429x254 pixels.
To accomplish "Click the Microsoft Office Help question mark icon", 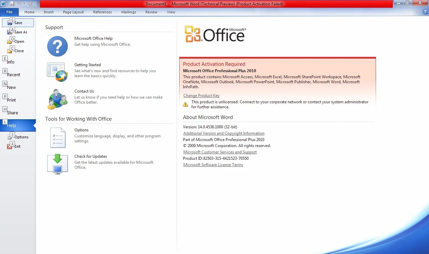I will (x=57, y=46).
